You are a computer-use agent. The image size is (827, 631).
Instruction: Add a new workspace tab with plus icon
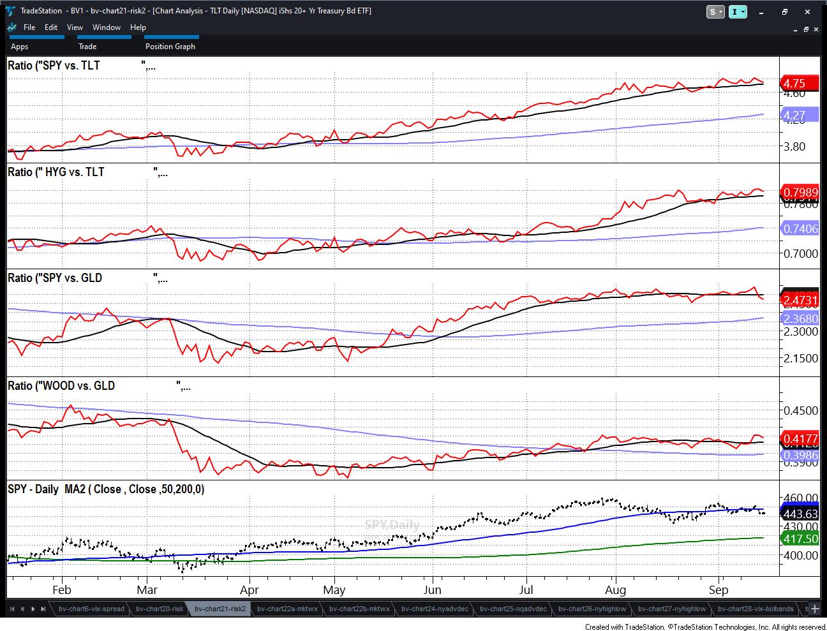click(814, 609)
